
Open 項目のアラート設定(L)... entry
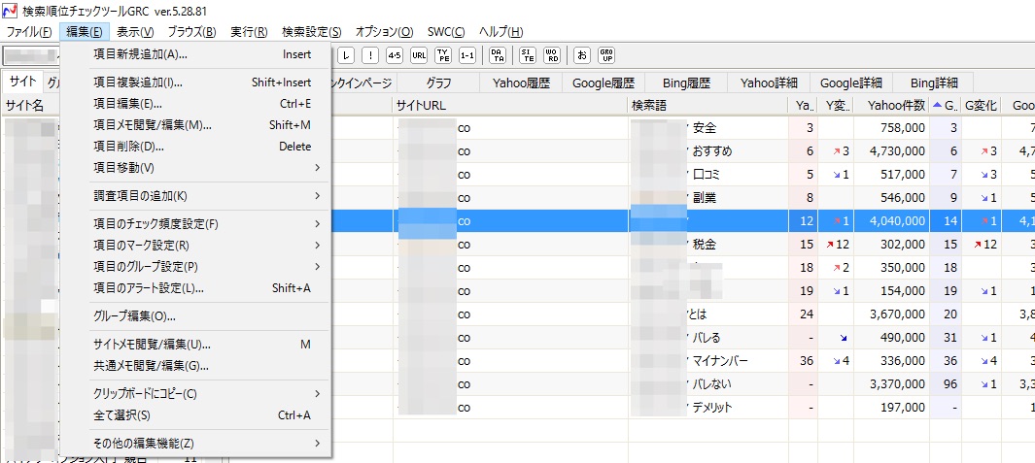[196, 288]
